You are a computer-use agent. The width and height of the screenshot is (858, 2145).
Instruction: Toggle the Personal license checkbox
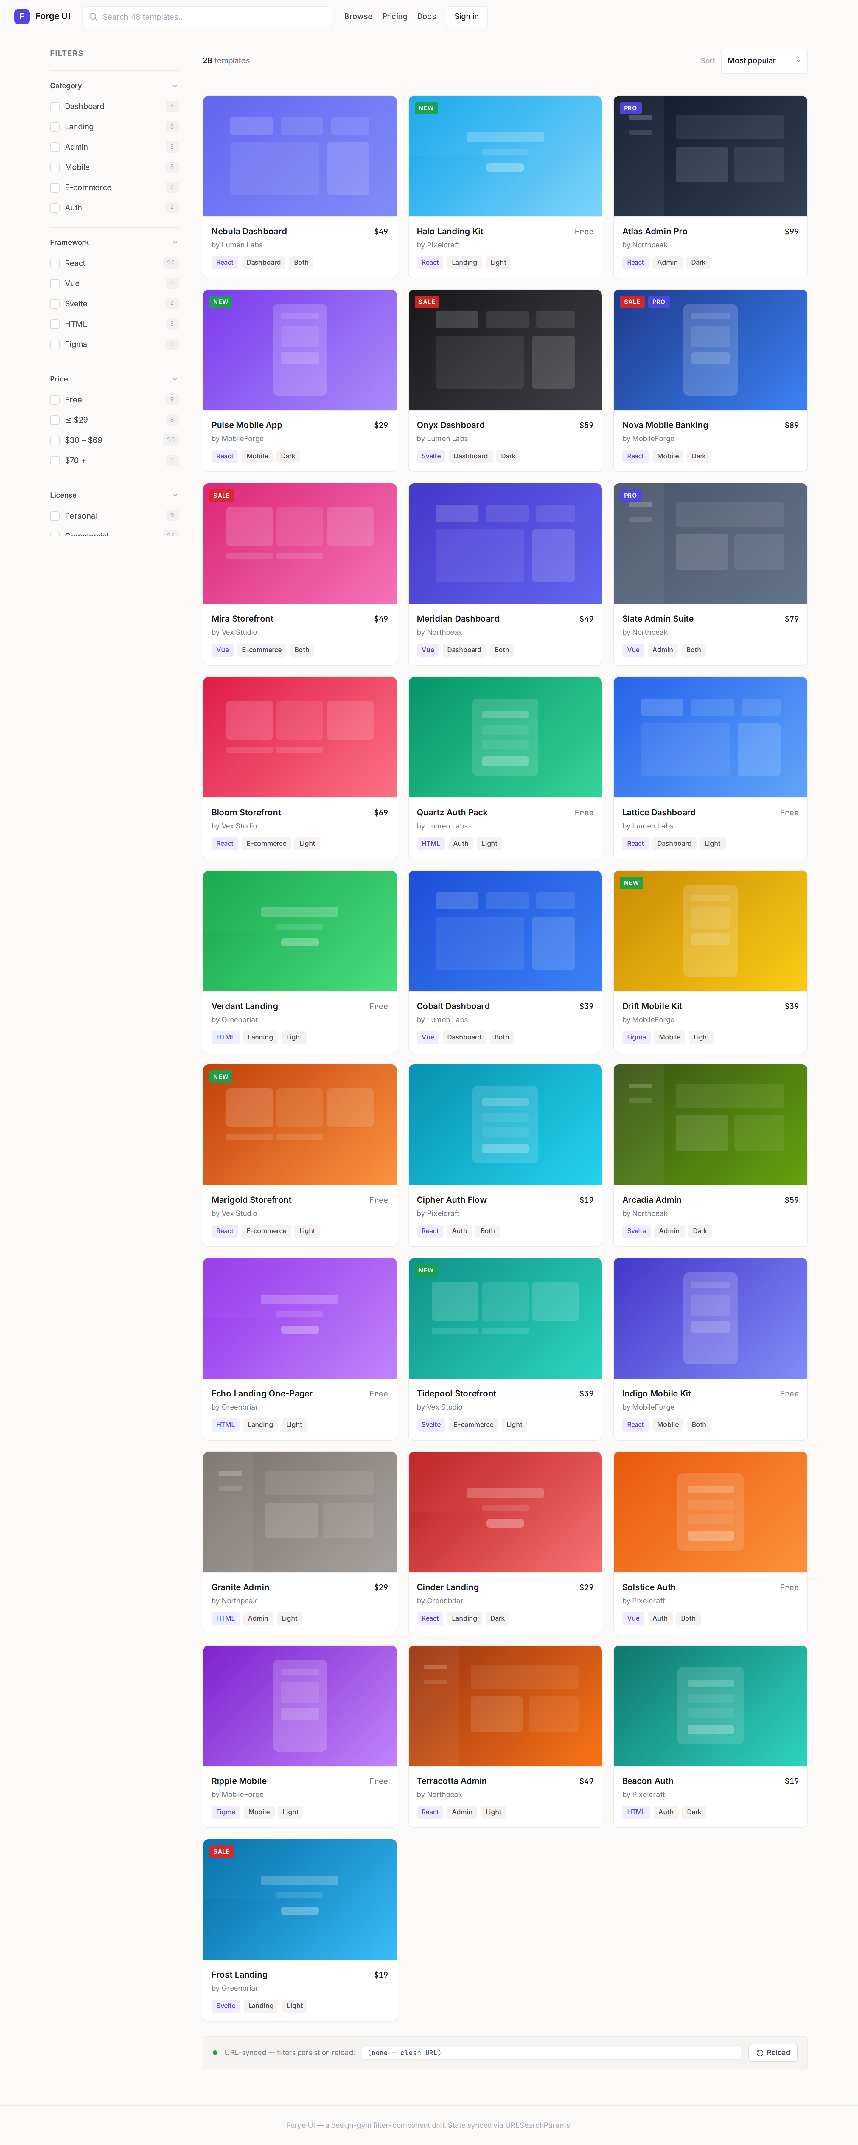[x=55, y=516]
